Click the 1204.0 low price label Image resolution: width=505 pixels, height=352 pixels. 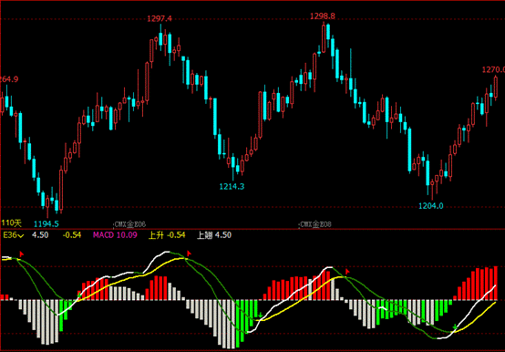[x=430, y=206]
